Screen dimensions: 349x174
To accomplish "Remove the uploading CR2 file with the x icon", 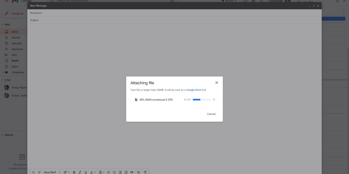I will point(214,99).
